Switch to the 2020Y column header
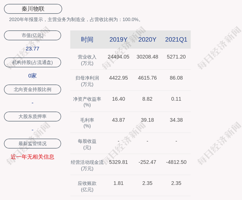This screenshot has height=200, width=242. [147, 40]
